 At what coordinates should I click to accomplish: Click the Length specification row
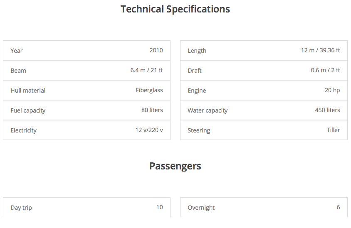click(264, 51)
